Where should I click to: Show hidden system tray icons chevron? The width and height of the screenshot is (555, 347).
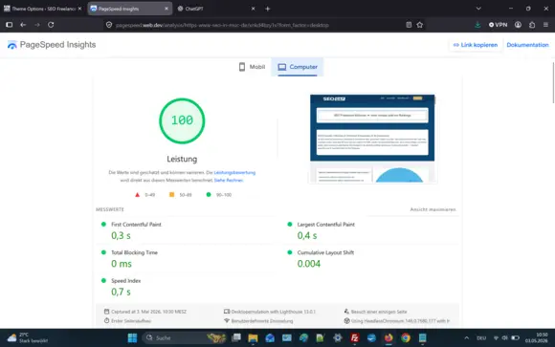click(x=467, y=338)
